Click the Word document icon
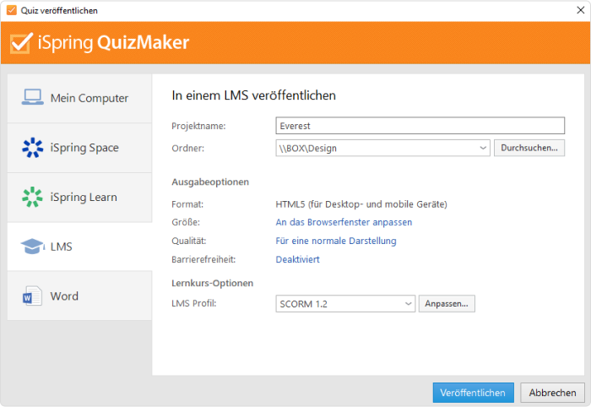The image size is (591, 407). 32,296
